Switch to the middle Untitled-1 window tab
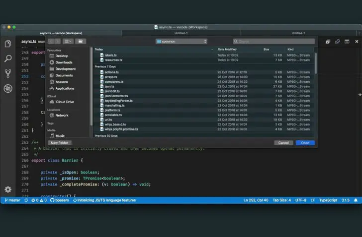The height and width of the screenshot is (237, 362). pyautogui.click(x=181, y=33)
